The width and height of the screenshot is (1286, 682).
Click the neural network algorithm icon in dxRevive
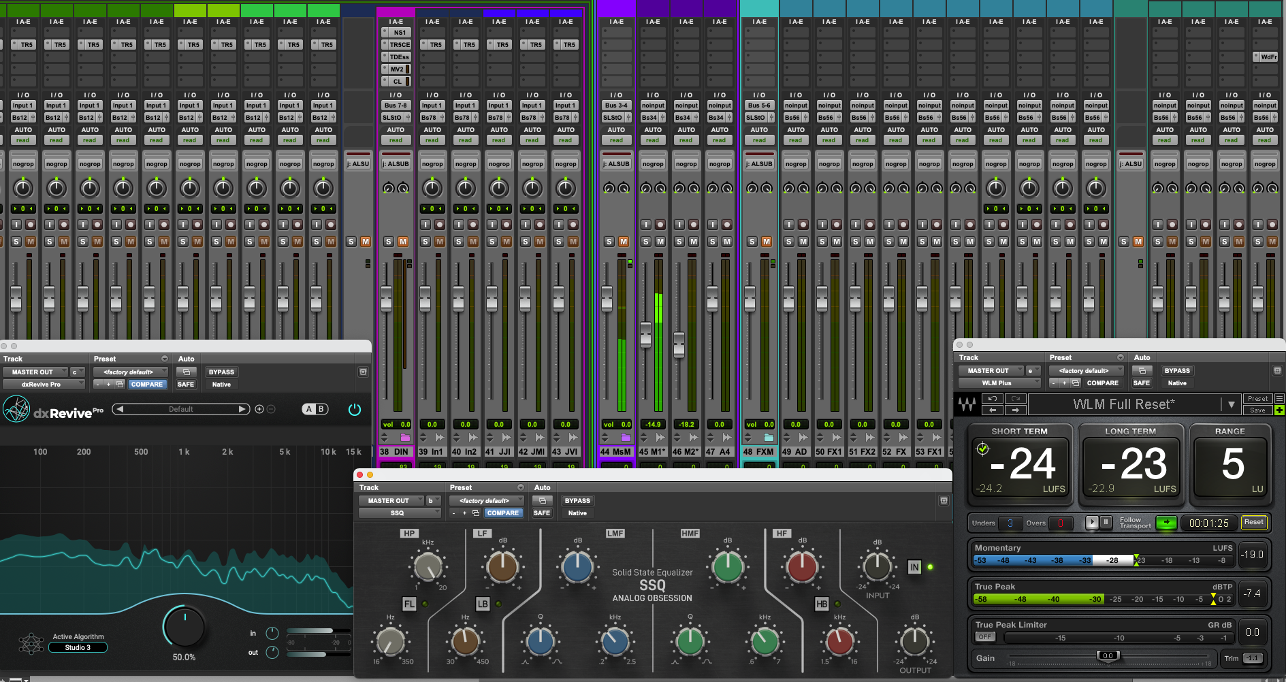[x=31, y=643]
